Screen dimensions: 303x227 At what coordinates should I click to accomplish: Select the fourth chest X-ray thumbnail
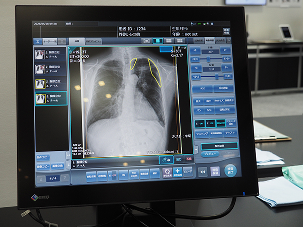[41, 98]
